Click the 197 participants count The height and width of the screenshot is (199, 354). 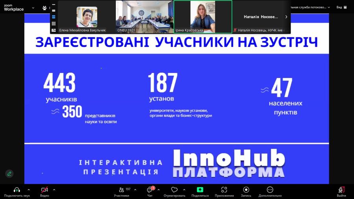(128, 189)
